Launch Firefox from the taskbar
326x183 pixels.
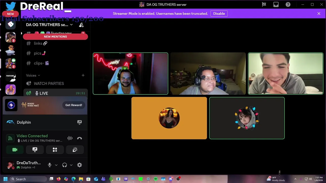[x=59, y=179]
